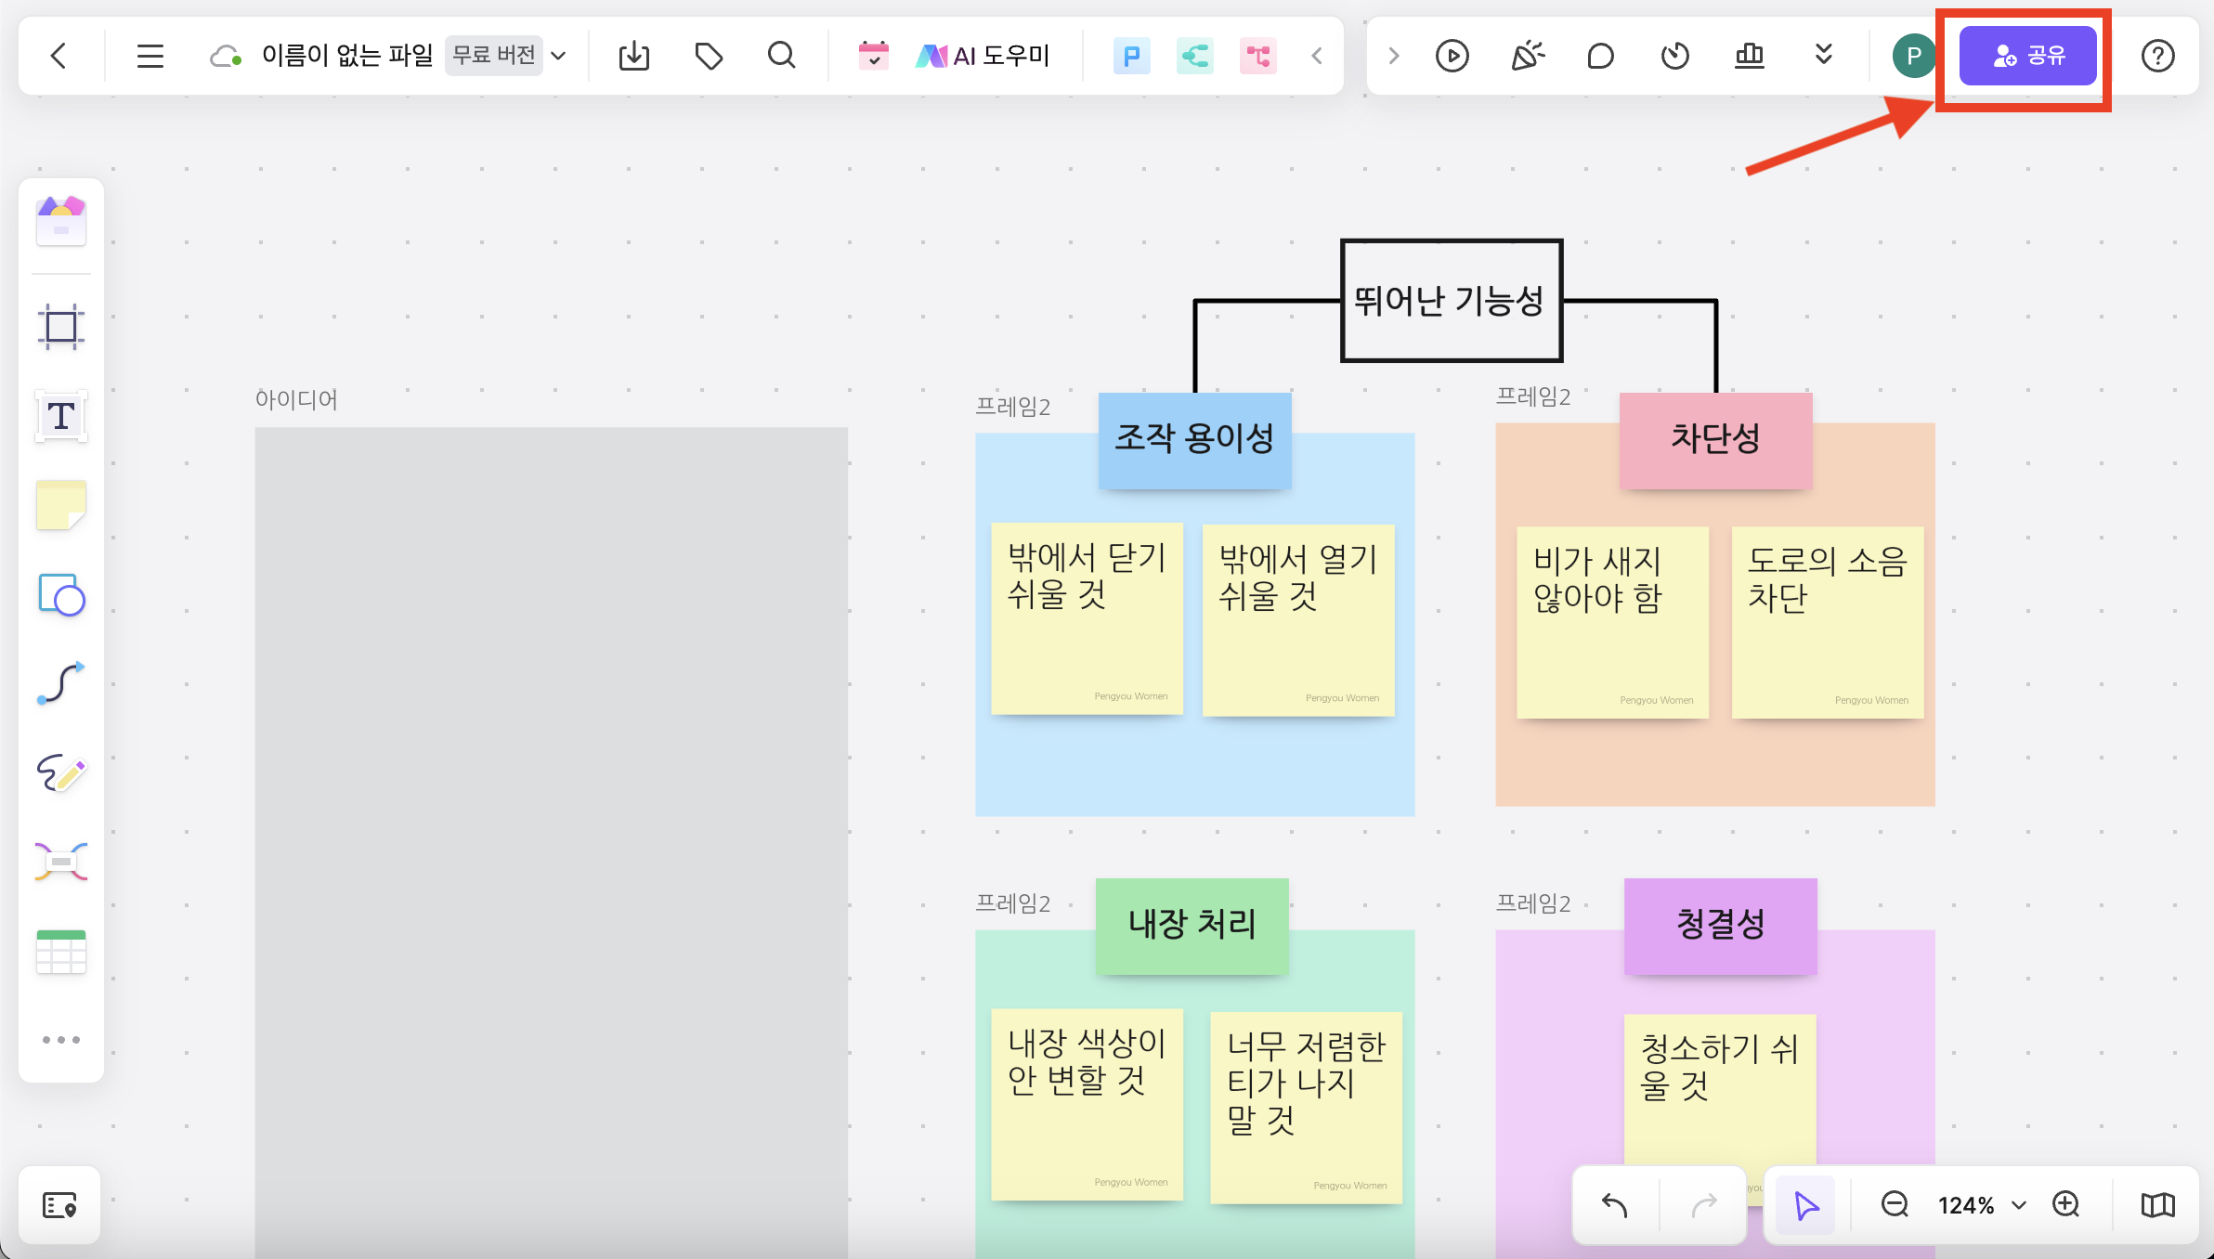The image size is (2214, 1259).
Task: Open the 124% zoom dropdown
Action: click(x=1981, y=1205)
